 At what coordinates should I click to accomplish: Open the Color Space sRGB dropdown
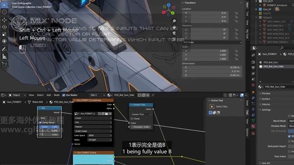pos(100,136)
